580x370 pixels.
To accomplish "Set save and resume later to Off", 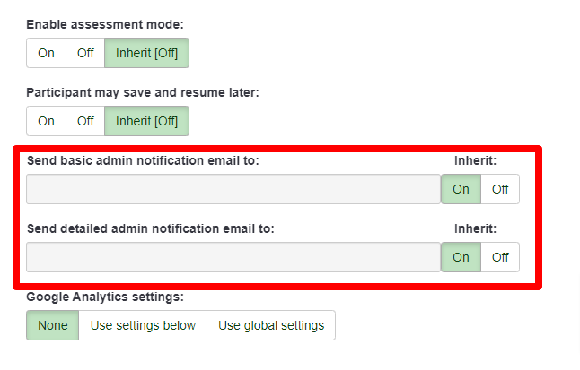I will (x=85, y=121).
